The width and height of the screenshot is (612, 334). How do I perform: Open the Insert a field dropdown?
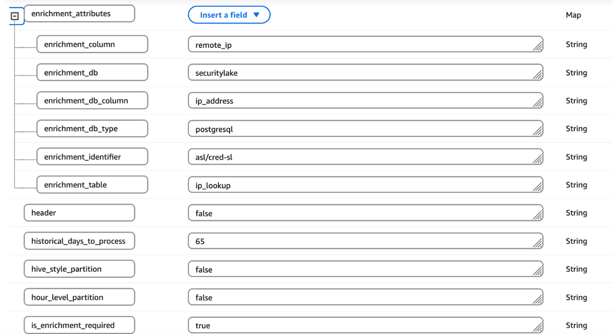click(x=229, y=15)
